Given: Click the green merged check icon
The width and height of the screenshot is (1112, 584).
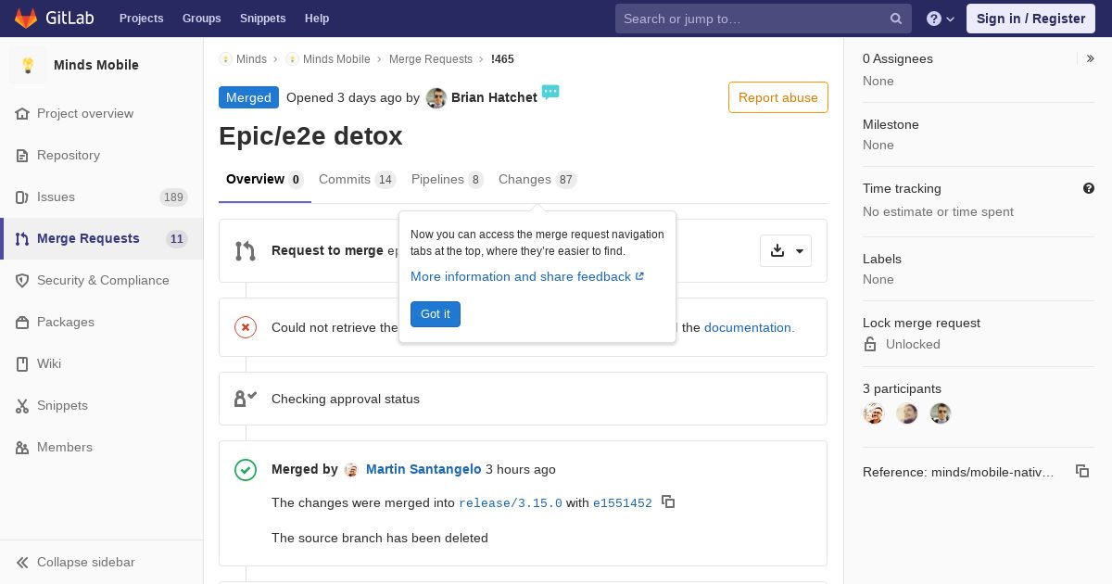Looking at the screenshot, I should (246, 470).
